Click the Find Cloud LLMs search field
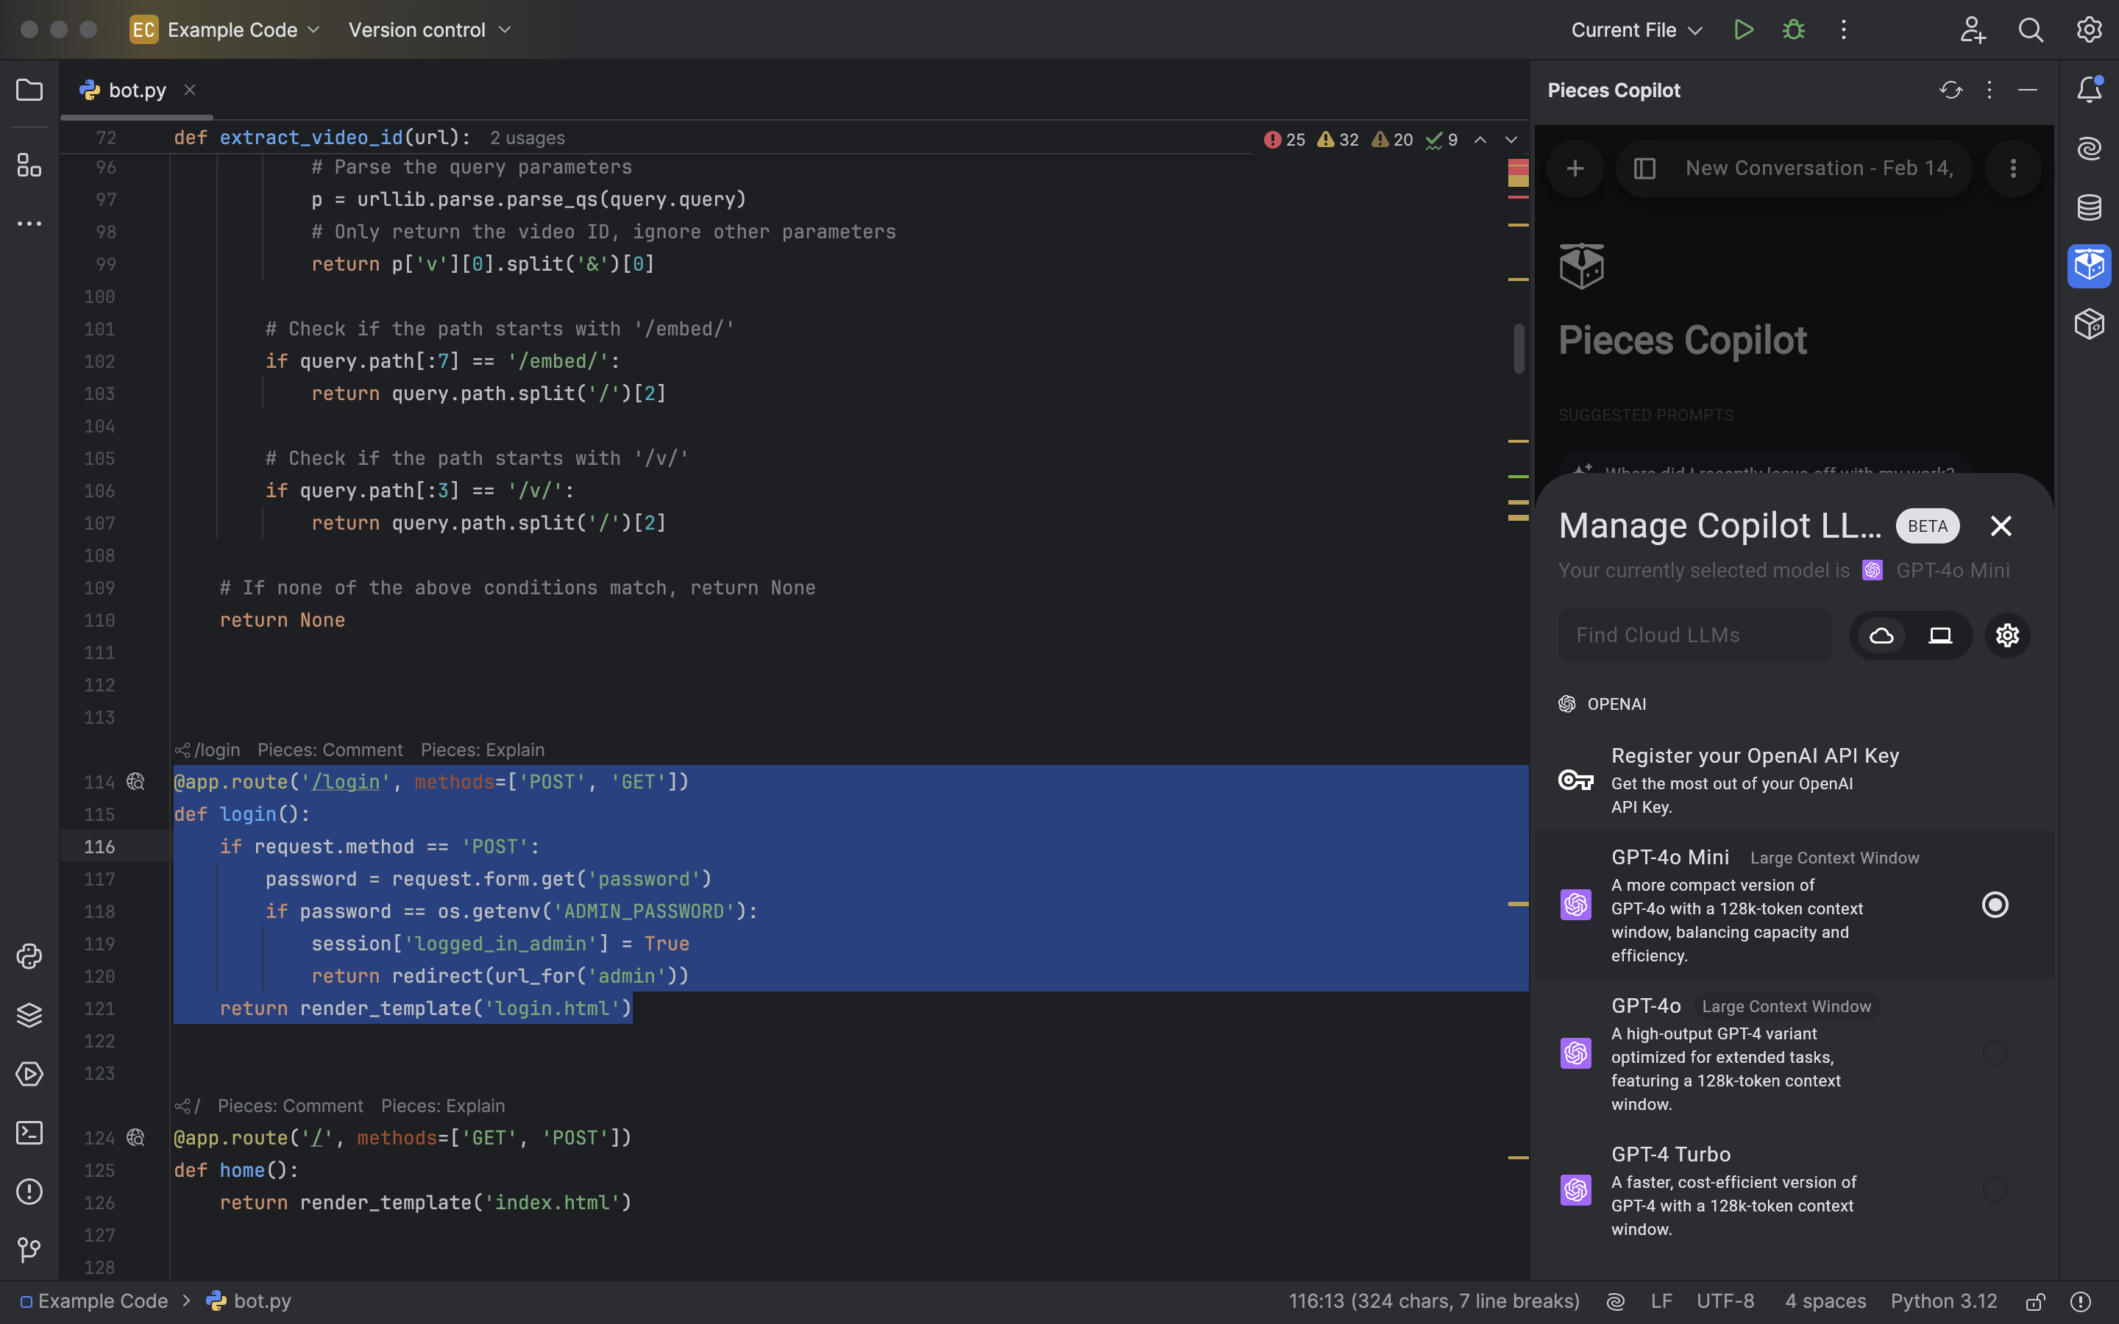Screen dimensions: 2119x1324 click(x=1694, y=635)
